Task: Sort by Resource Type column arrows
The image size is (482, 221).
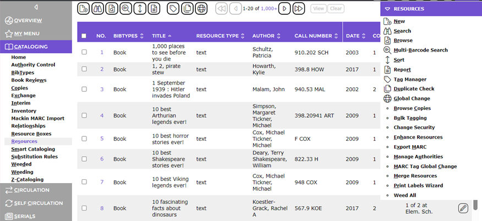Action: coord(243,36)
